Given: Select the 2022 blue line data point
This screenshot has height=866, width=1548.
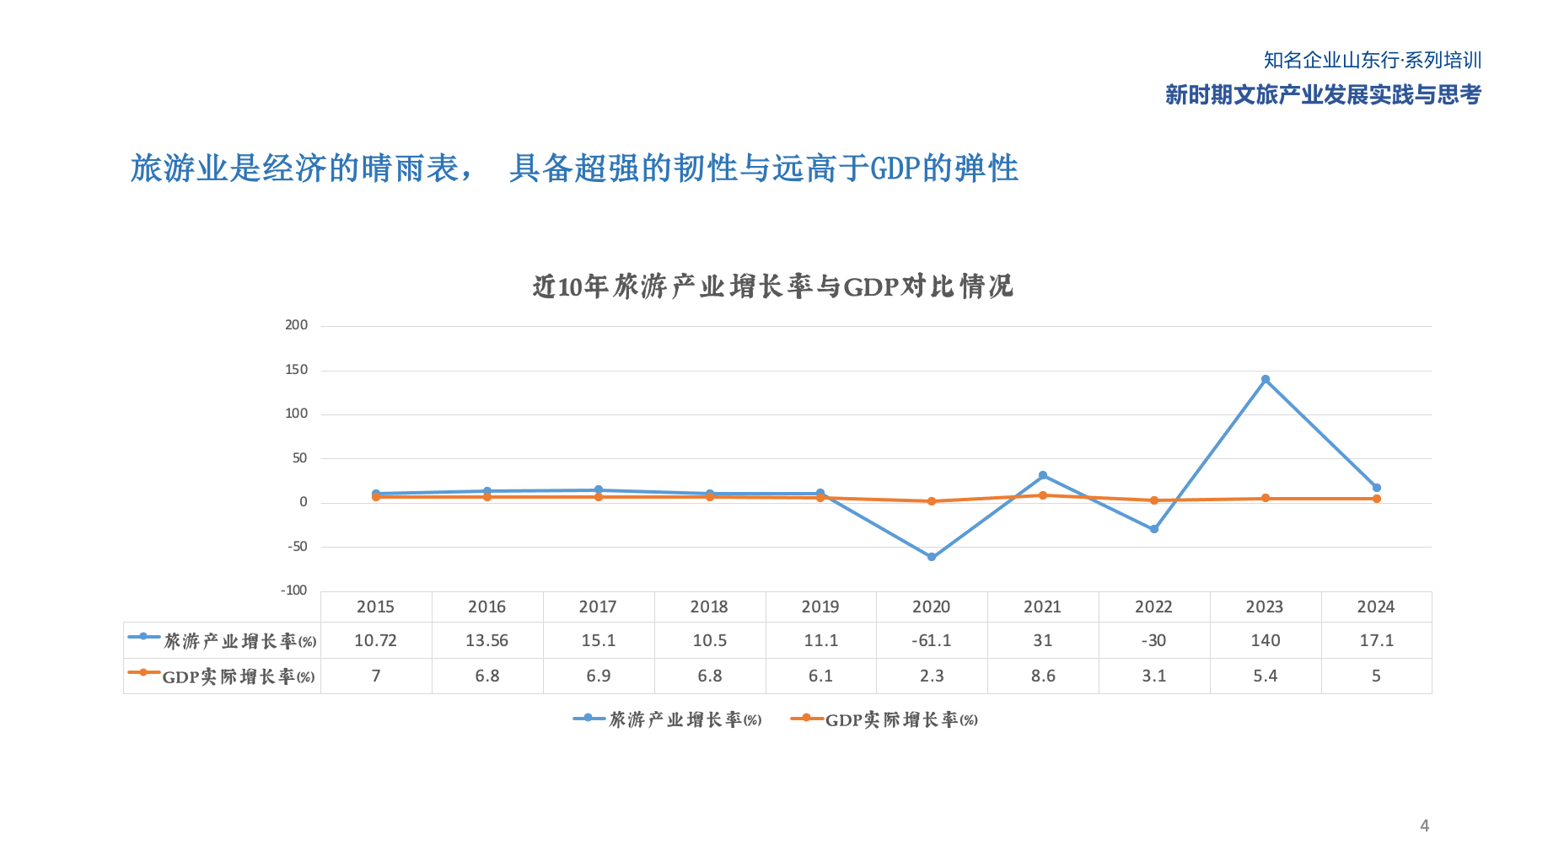Looking at the screenshot, I should coord(1154,529).
